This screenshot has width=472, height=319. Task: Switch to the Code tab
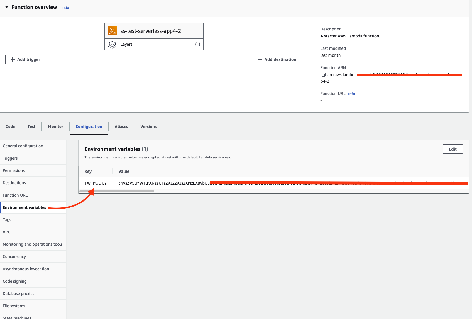pyautogui.click(x=10, y=127)
